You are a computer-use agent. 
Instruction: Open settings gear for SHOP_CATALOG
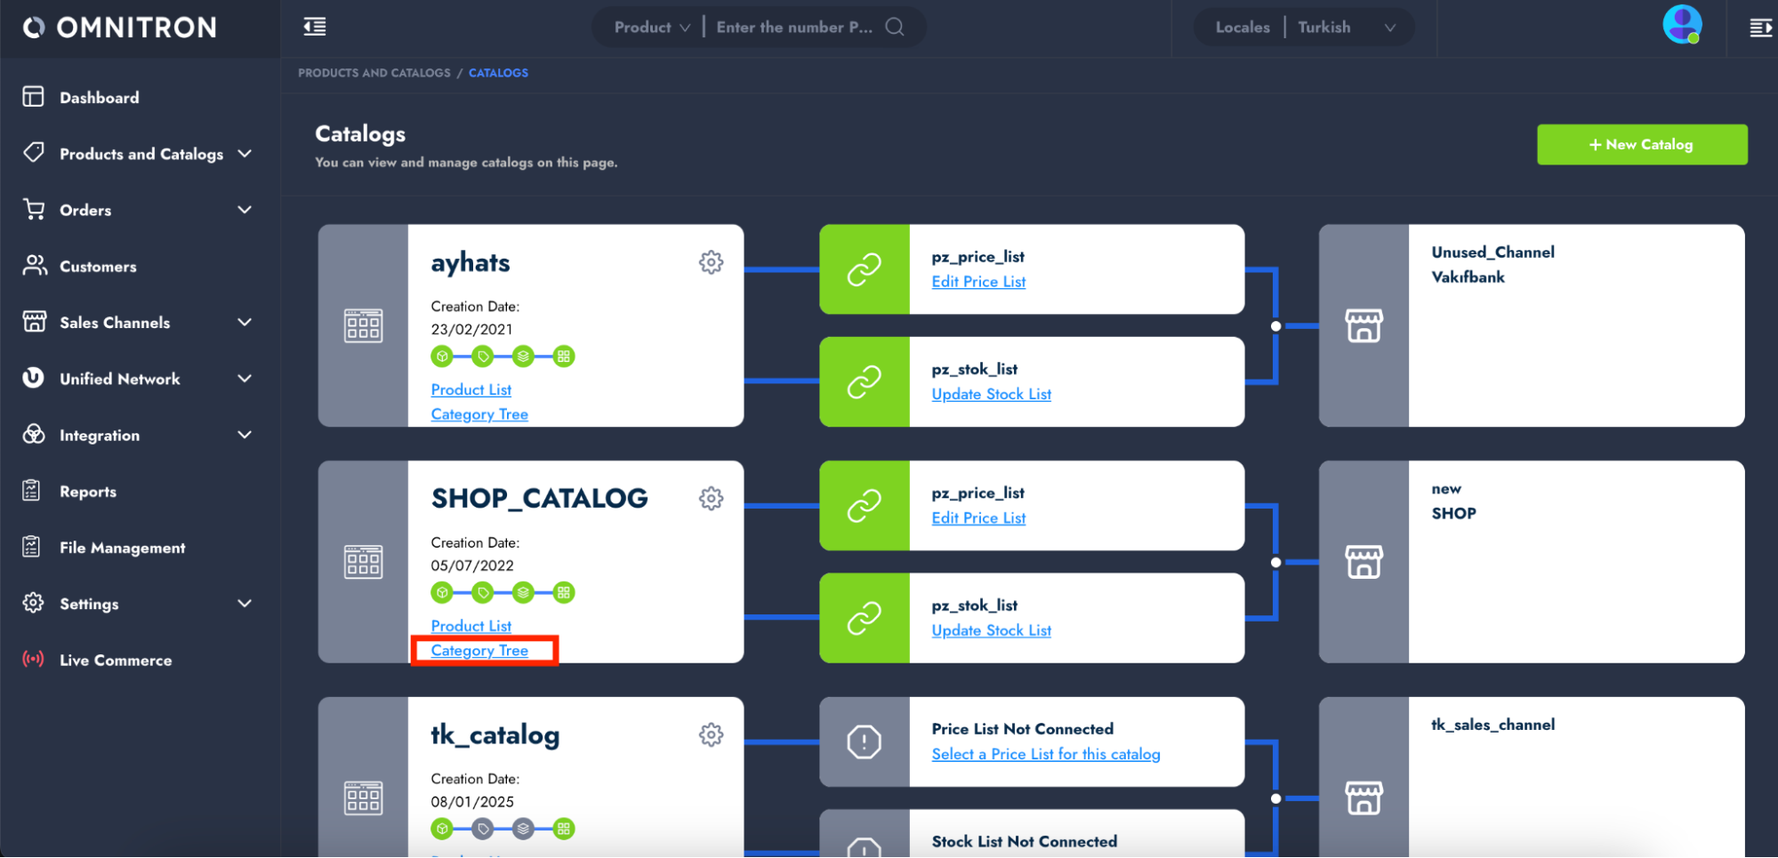711,499
